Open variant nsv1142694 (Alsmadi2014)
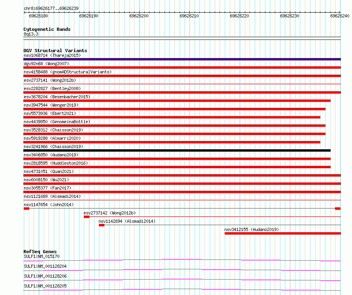This screenshot has height=295, width=352. pos(127,221)
